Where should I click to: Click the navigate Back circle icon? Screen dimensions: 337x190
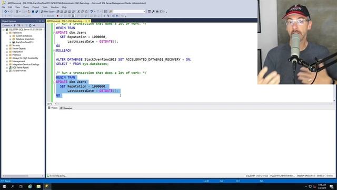6,12
